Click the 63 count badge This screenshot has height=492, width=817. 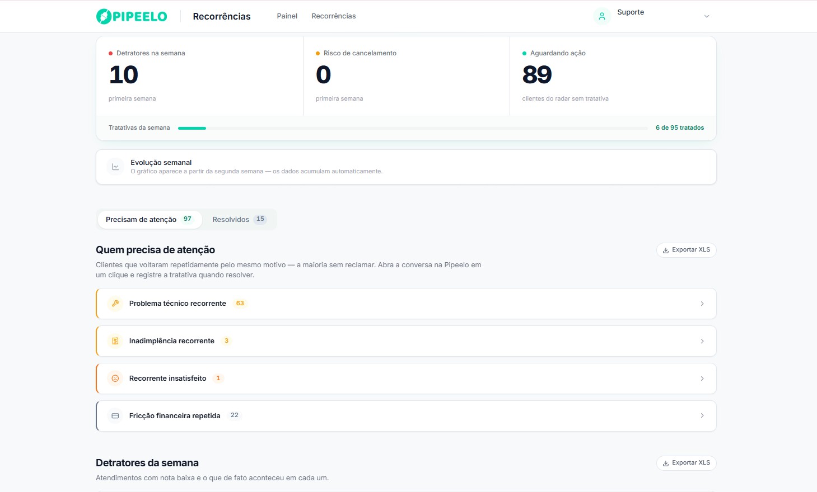coord(240,304)
